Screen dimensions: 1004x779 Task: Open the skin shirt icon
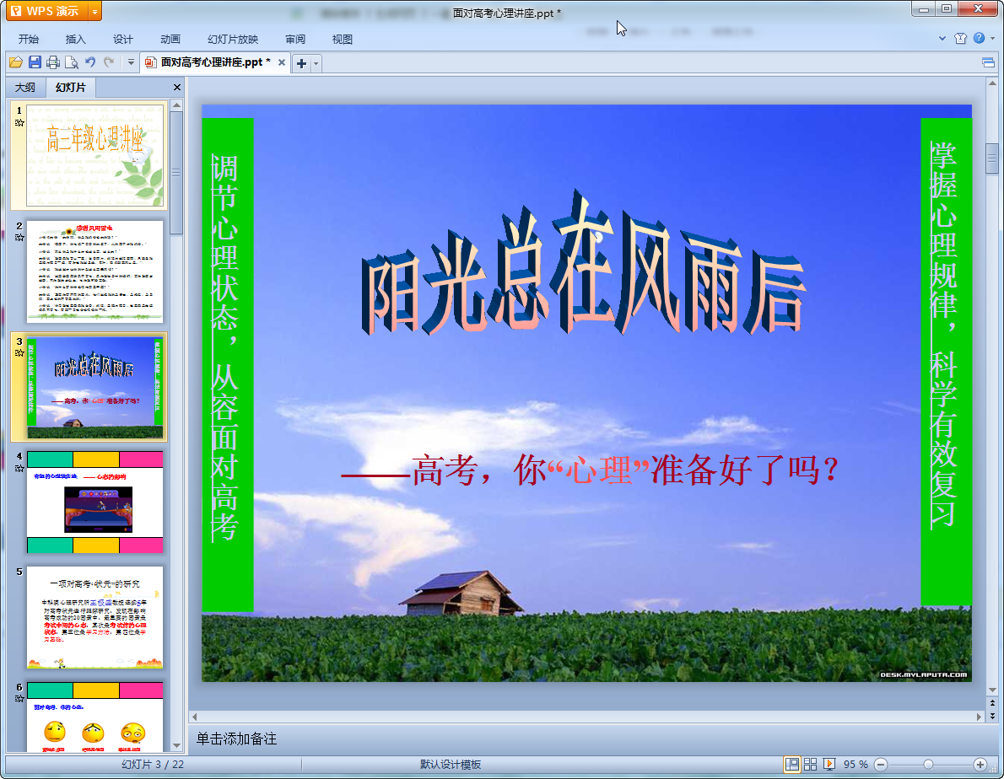[x=960, y=39]
